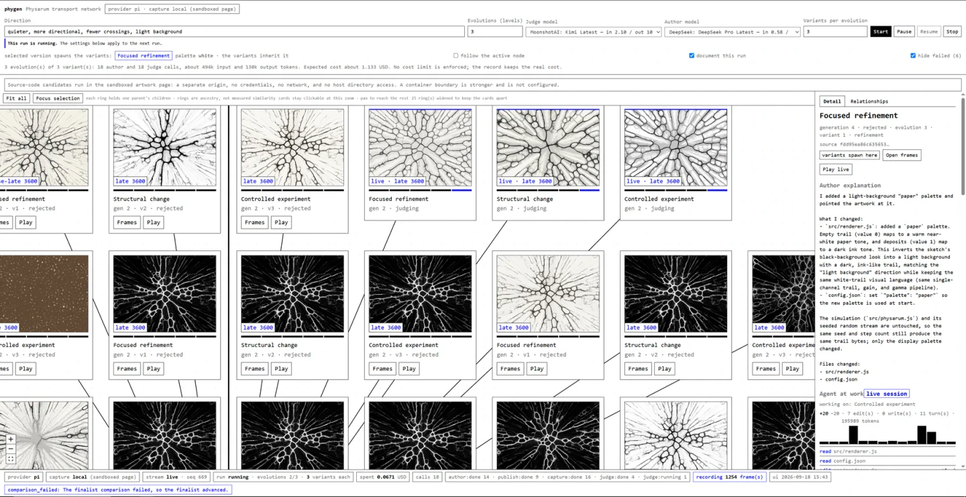
Task: Open the Judge model dropdown
Action: (x=594, y=31)
